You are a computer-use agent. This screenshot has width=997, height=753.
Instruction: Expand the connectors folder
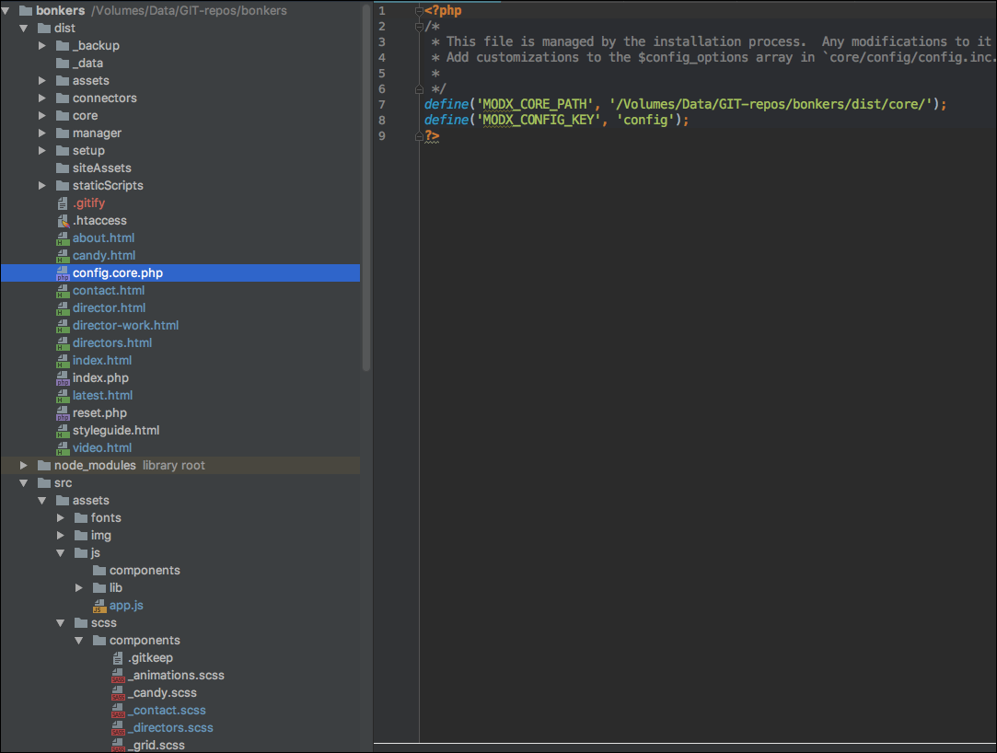(41, 98)
